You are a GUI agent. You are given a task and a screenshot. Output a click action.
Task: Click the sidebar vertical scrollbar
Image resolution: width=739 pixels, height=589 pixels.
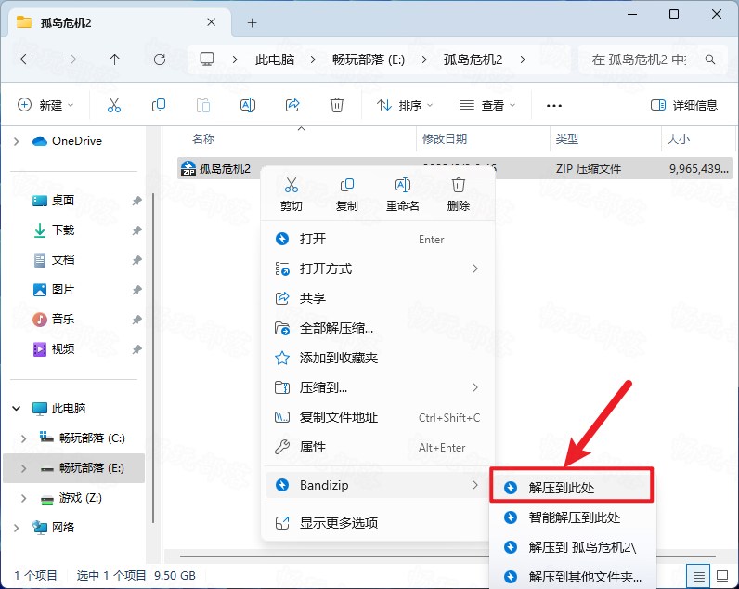[153, 359]
